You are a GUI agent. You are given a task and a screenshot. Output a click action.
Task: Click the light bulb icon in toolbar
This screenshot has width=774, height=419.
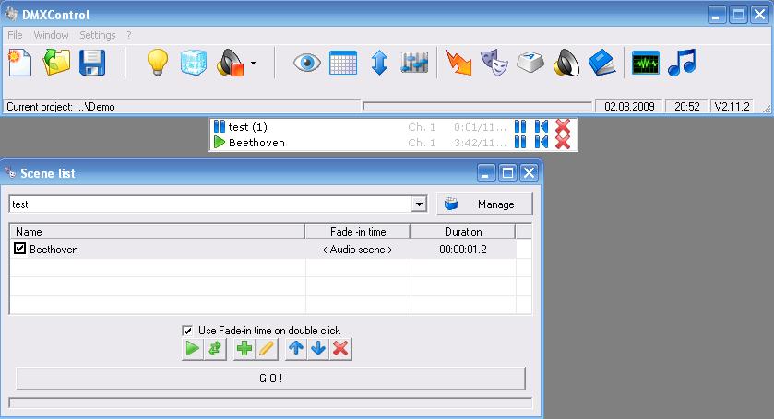point(159,63)
